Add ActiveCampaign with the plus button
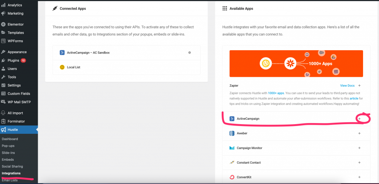379x184 pixels. coord(359,119)
